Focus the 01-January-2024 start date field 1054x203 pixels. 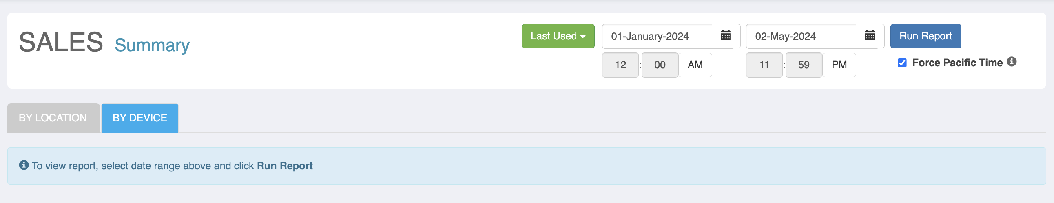[657, 36]
